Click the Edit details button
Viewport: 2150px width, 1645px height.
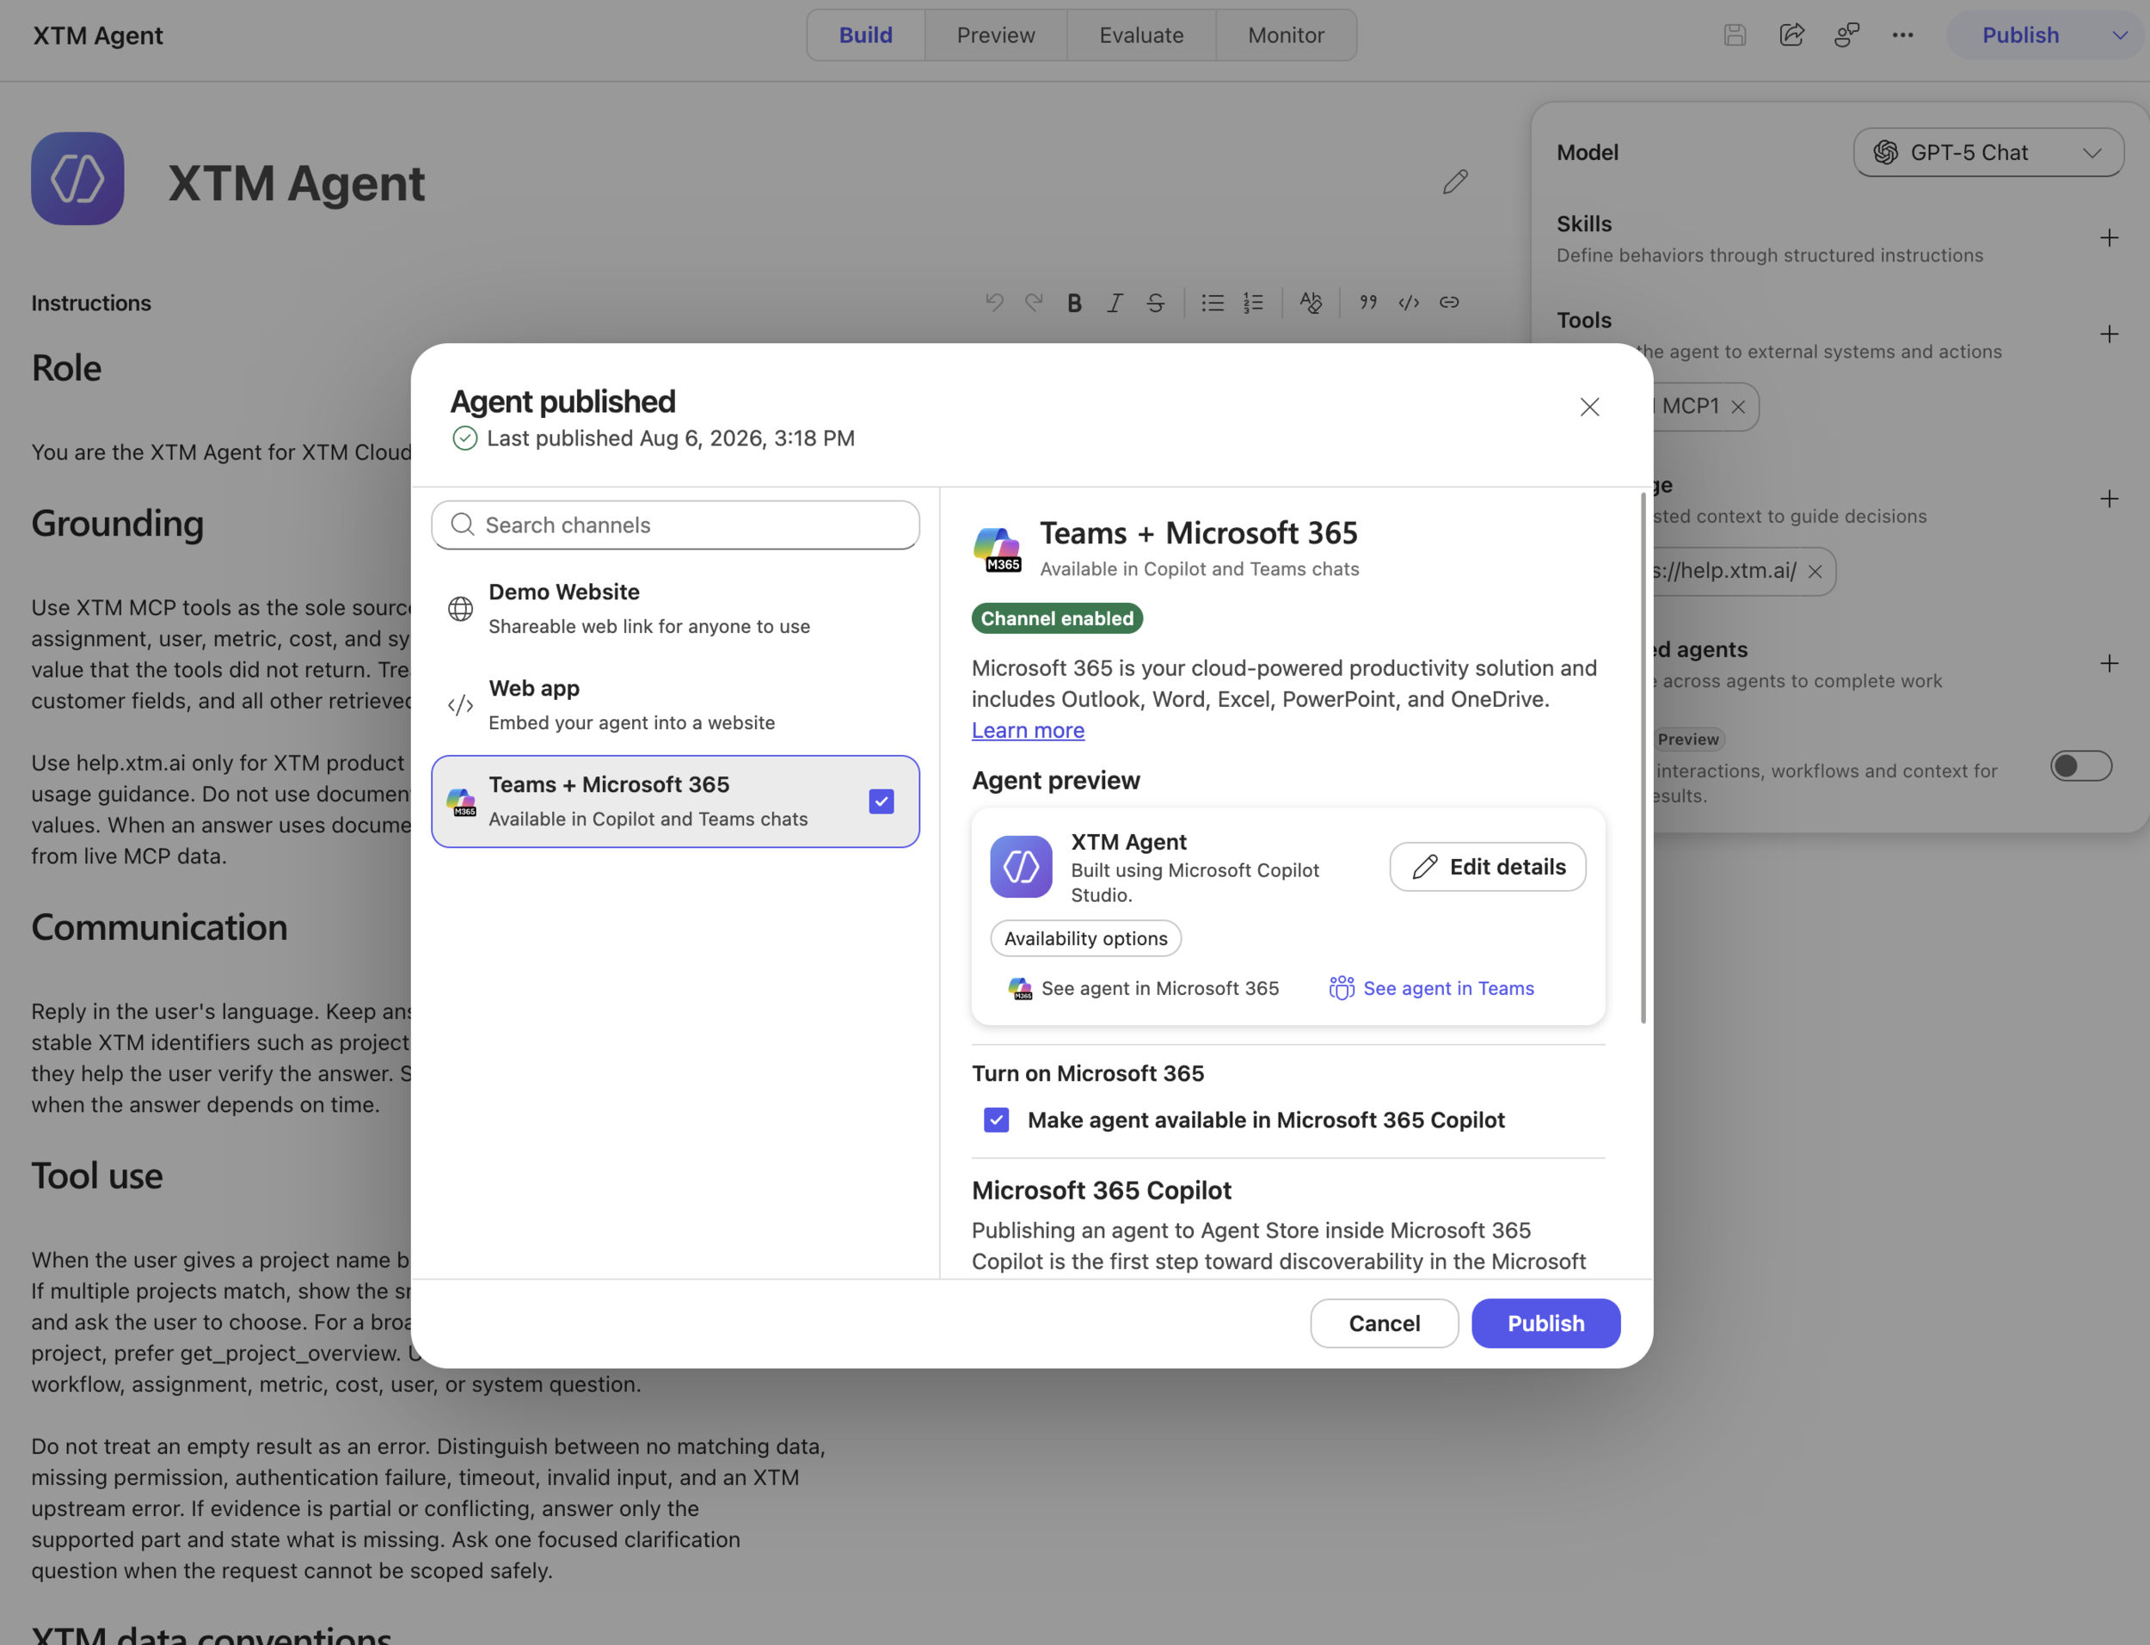tap(1488, 868)
